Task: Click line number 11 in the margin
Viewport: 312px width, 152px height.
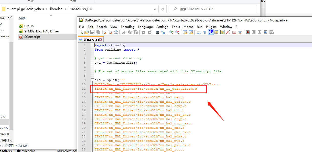Action: [84, 89]
